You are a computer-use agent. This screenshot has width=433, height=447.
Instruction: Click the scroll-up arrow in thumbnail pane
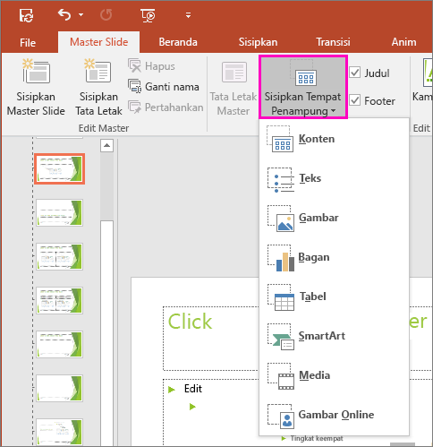click(x=106, y=146)
